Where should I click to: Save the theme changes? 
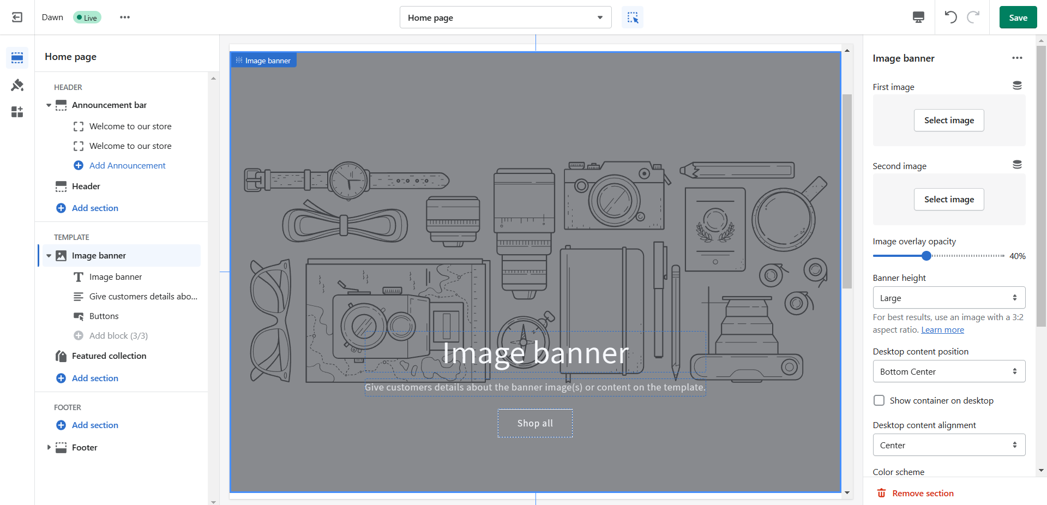[x=1018, y=17]
